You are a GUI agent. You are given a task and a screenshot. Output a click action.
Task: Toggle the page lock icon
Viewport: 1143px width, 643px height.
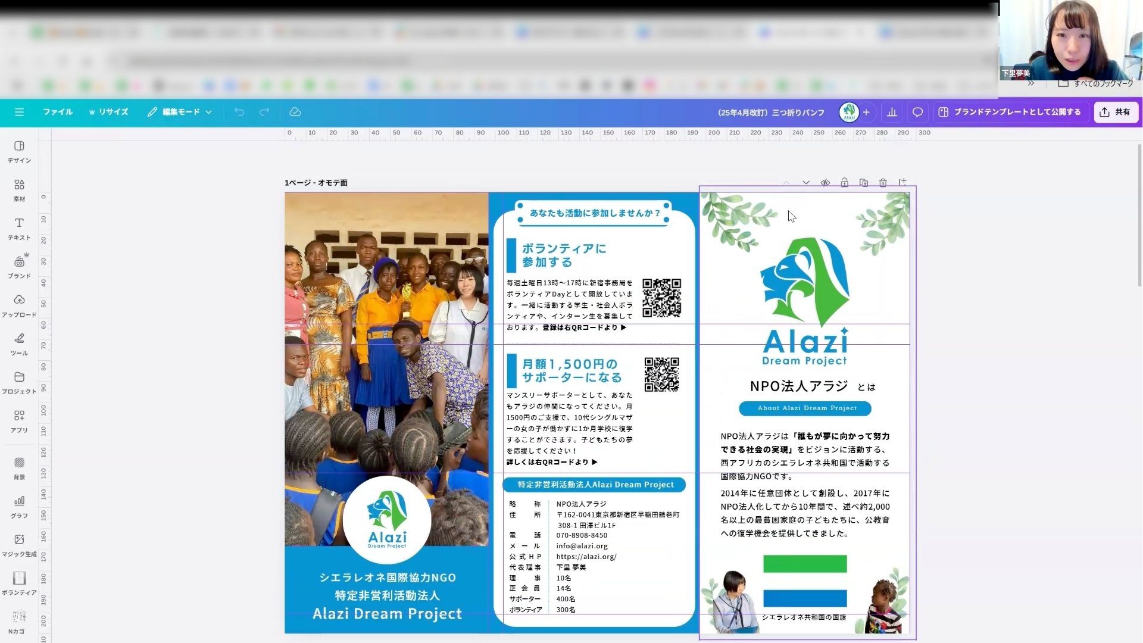point(844,183)
